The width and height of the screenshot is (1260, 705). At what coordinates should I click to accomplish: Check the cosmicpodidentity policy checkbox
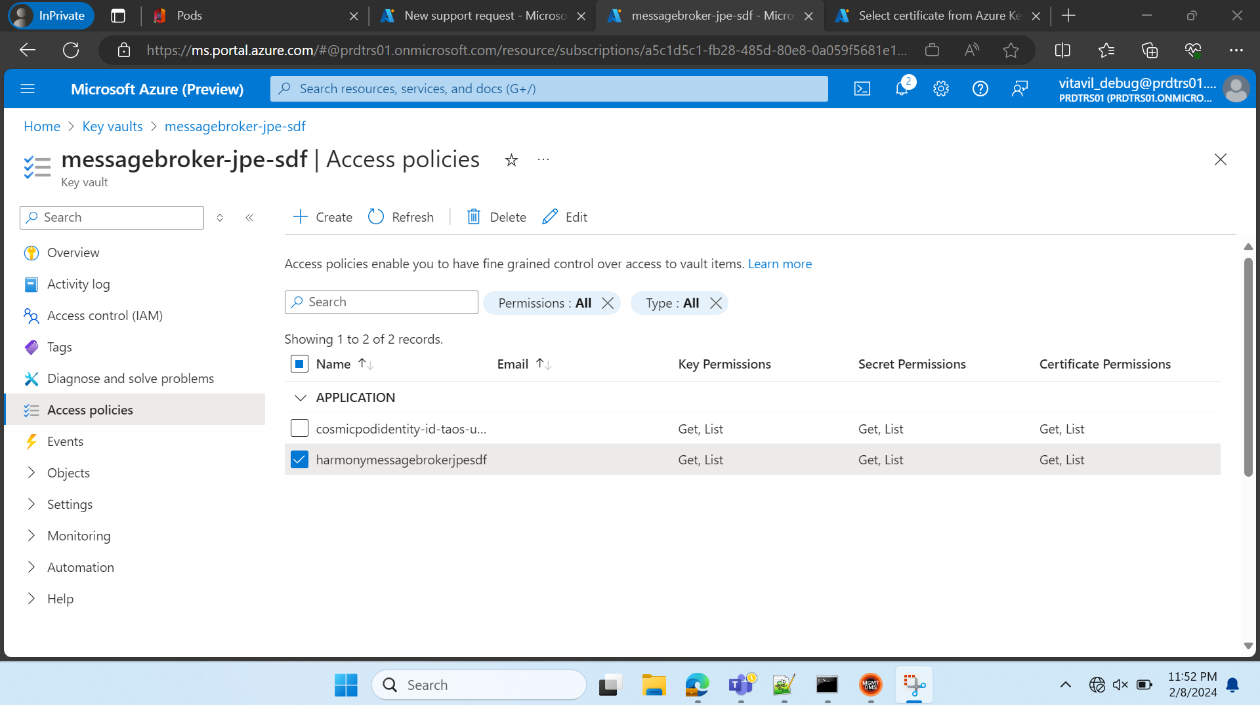tap(299, 428)
